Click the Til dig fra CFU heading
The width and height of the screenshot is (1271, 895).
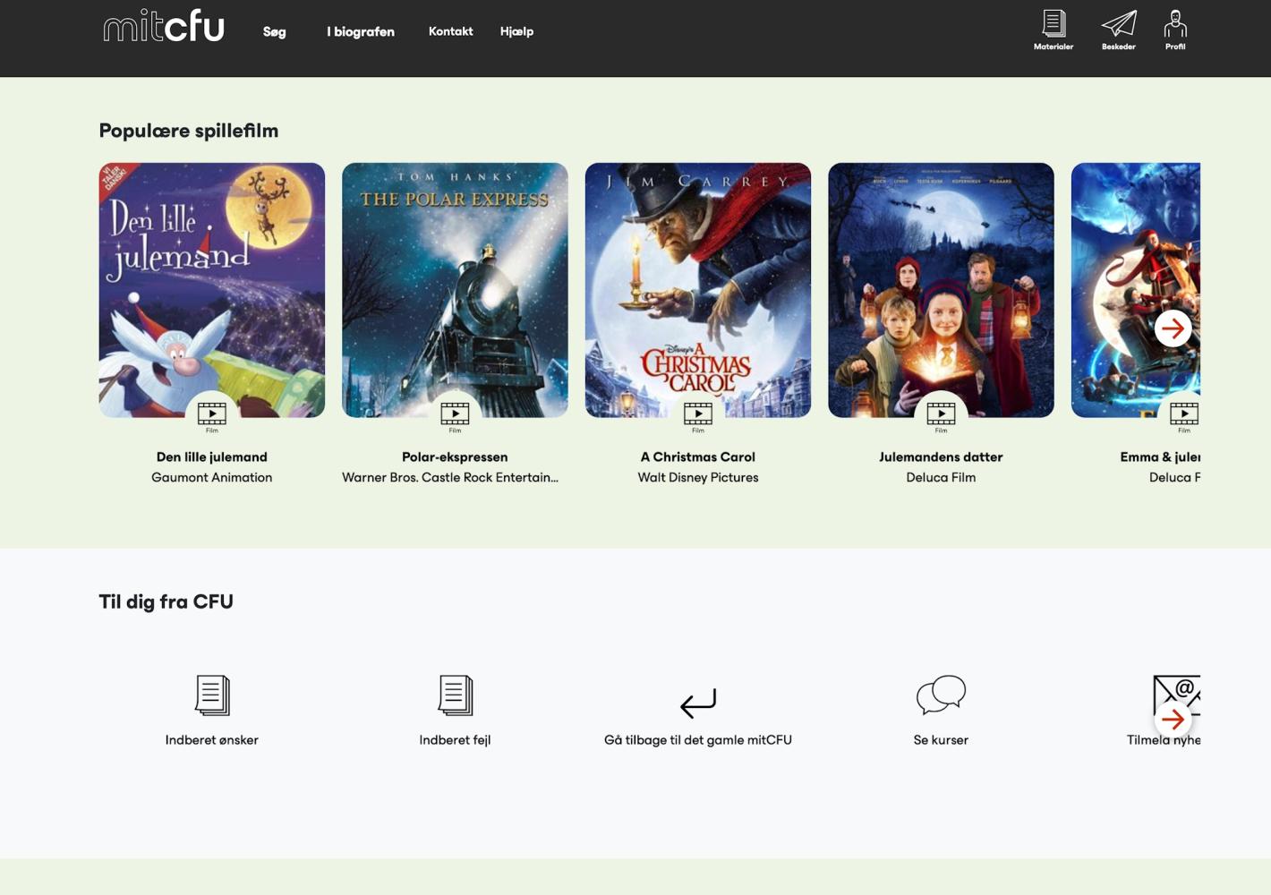pos(166,601)
